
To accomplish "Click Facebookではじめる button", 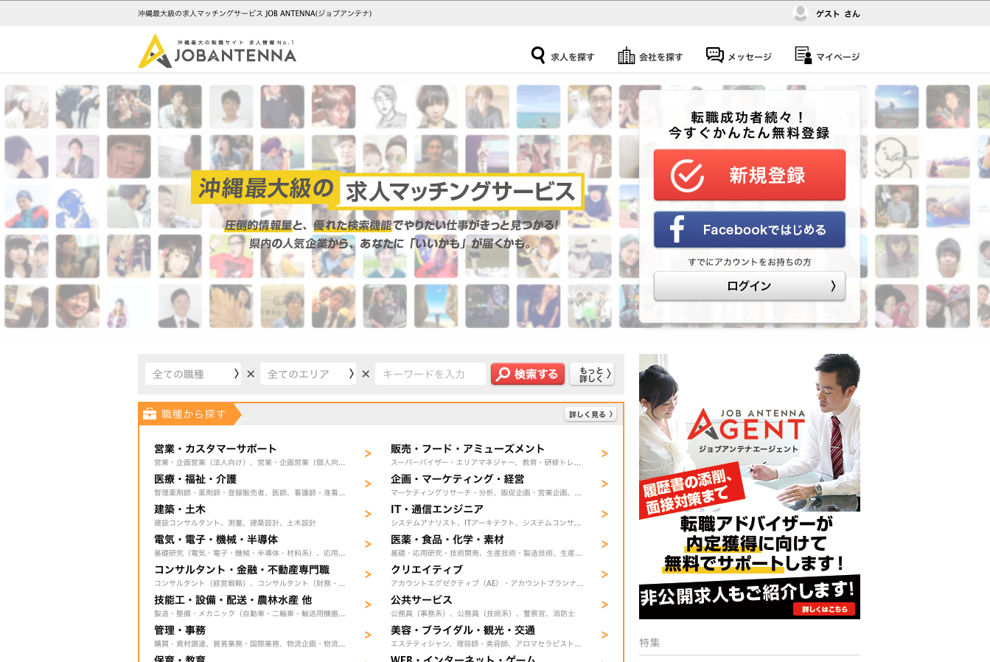I will pos(749,230).
